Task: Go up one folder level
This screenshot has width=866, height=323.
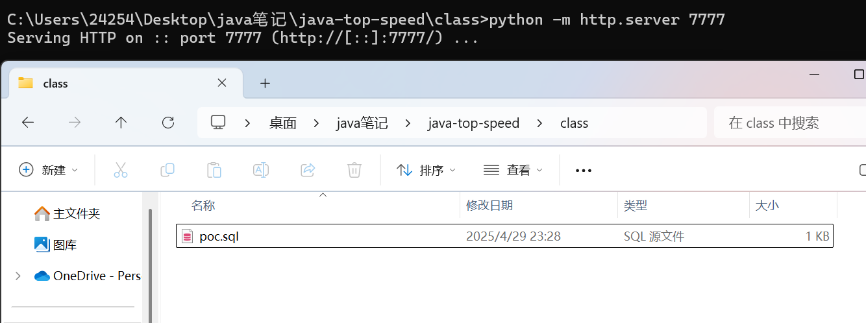Action: click(x=121, y=123)
